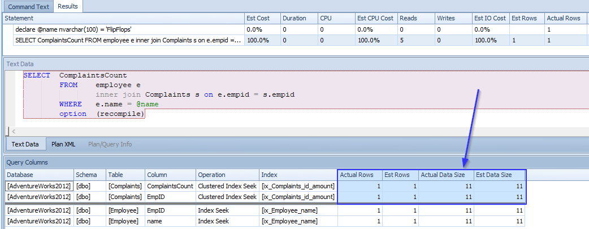Open the Plan XML tab
This screenshot has height=229, width=589.
tap(63, 144)
